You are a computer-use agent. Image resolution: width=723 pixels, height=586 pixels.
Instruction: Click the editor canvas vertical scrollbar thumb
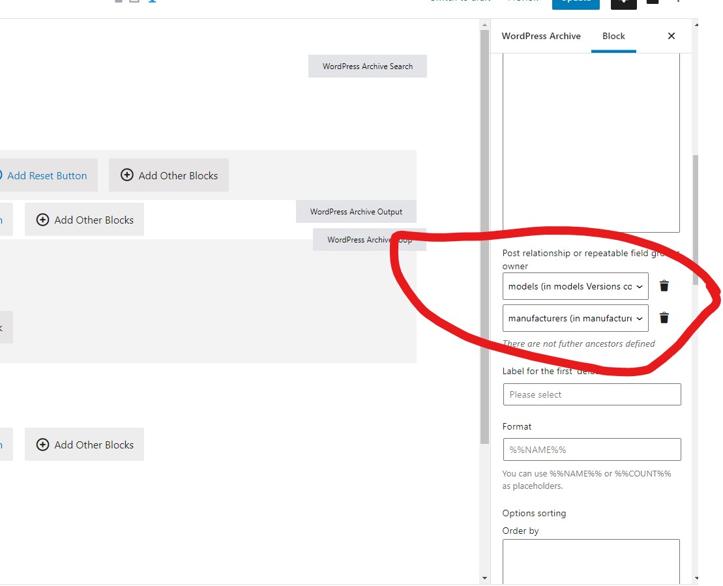[484, 237]
